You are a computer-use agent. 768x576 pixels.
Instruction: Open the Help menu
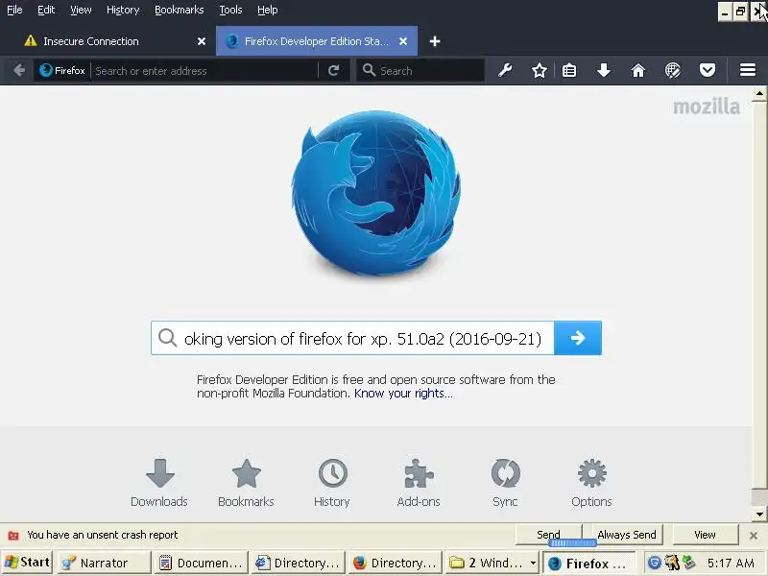(268, 10)
